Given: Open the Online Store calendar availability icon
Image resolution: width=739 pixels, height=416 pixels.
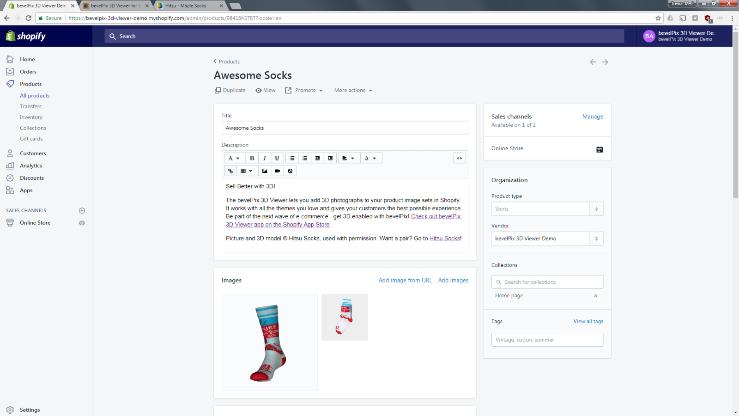Looking at the screenshot, I should click(x=600, y=149).
